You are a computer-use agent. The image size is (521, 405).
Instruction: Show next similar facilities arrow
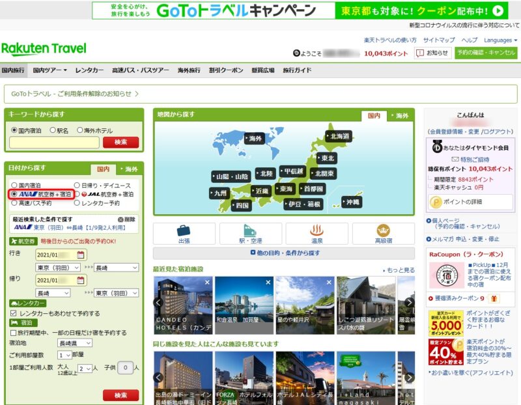pyautogui.click(x=410, y=378)
